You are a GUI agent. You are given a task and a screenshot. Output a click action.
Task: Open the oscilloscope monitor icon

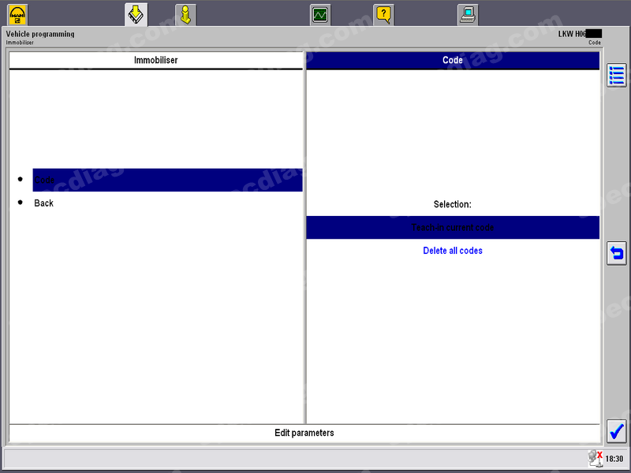tap(320, 14)
